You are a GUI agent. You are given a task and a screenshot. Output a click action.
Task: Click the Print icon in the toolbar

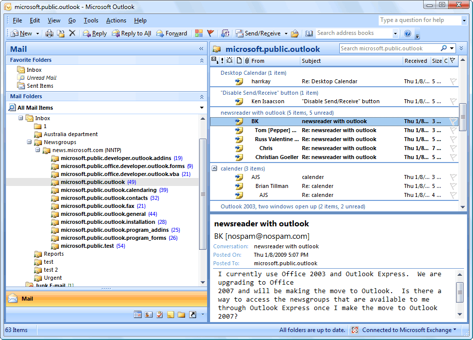tap(49, 33)
